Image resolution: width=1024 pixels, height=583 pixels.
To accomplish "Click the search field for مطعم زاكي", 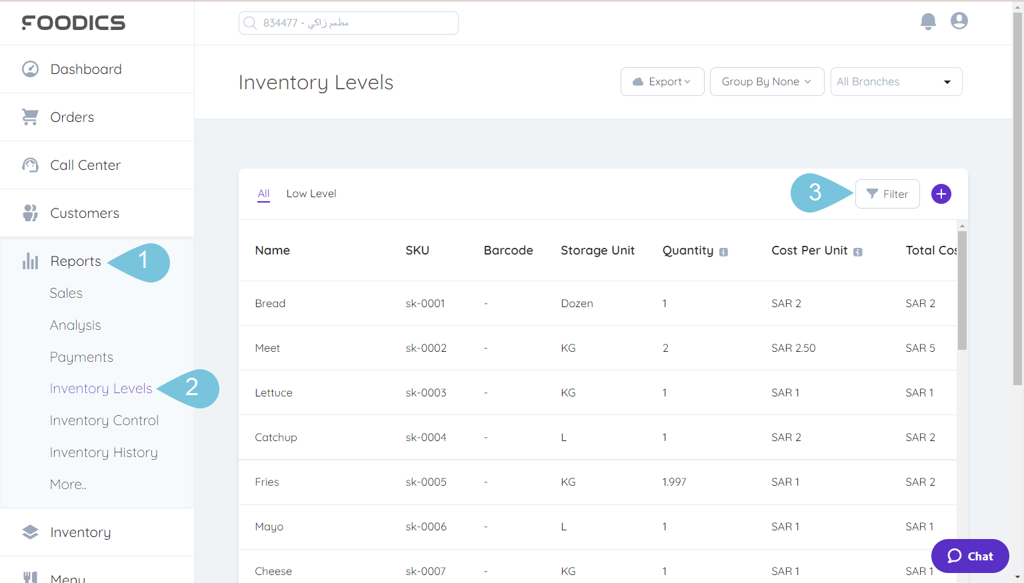I will point(348,23).
